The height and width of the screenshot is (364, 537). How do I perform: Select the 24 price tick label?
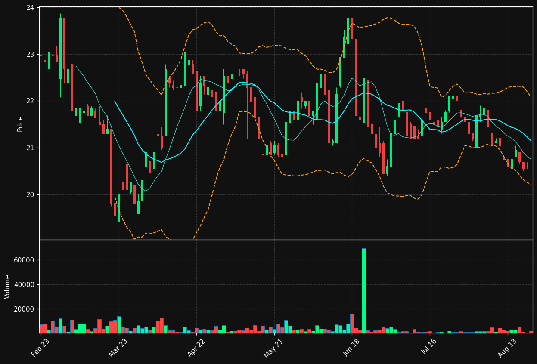point(30,7)
